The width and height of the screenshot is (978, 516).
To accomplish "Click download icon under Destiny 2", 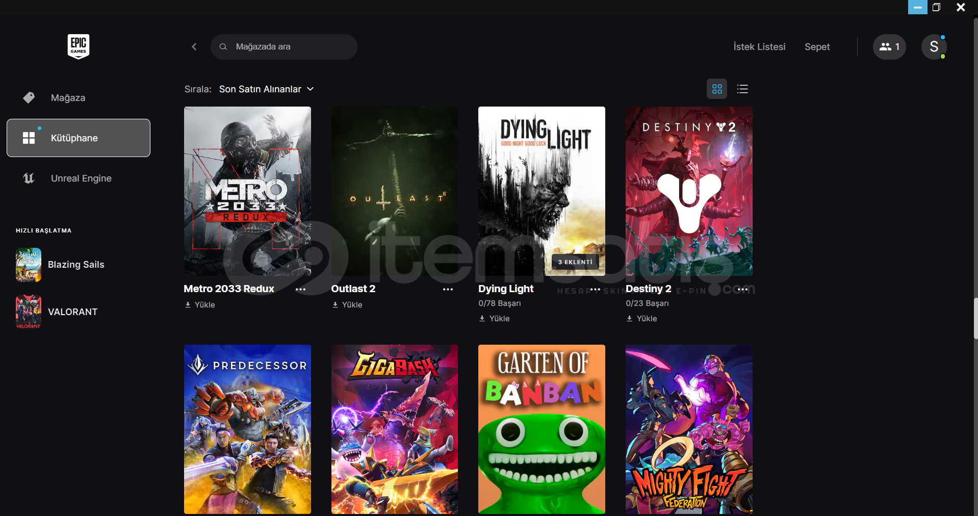I will pyautogui.click(x=630, y=318).
